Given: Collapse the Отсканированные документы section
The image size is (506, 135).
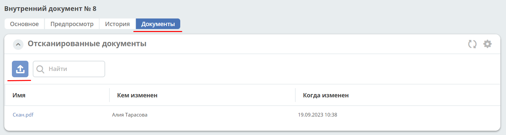Looking at the screenshot, I should point(18,44).
